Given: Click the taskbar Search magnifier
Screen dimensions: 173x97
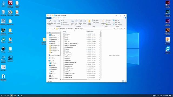Looking at the screenshot, I should 5,96.
